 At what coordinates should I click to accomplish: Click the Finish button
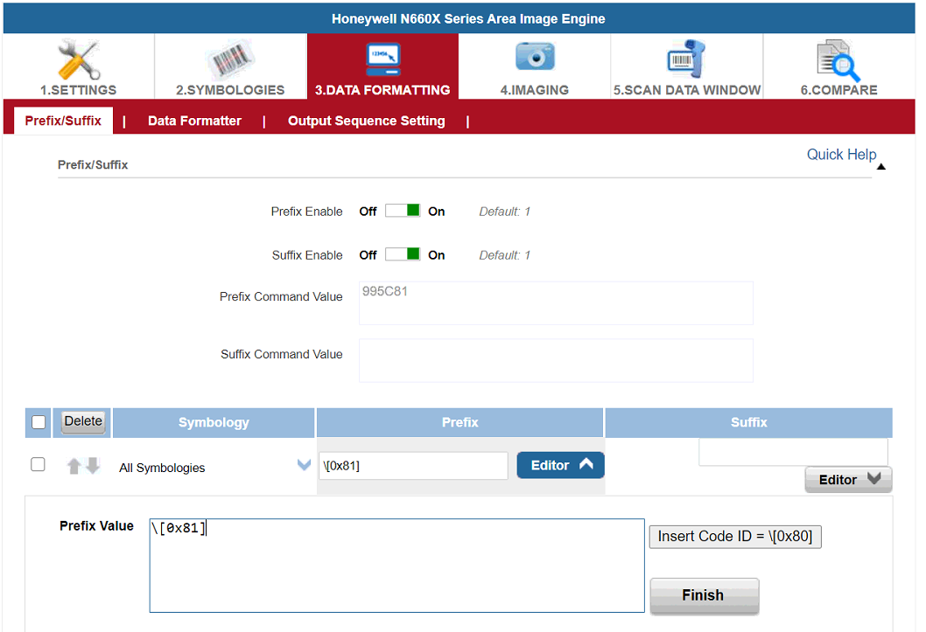coord(704,595)
